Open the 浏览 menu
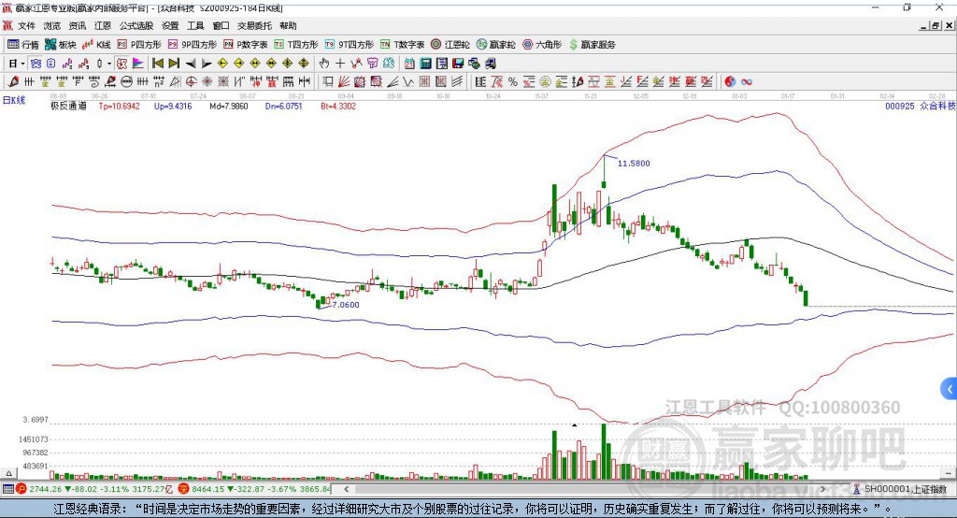The width and height of the screenshot is (957, 518). pos(52,25)
